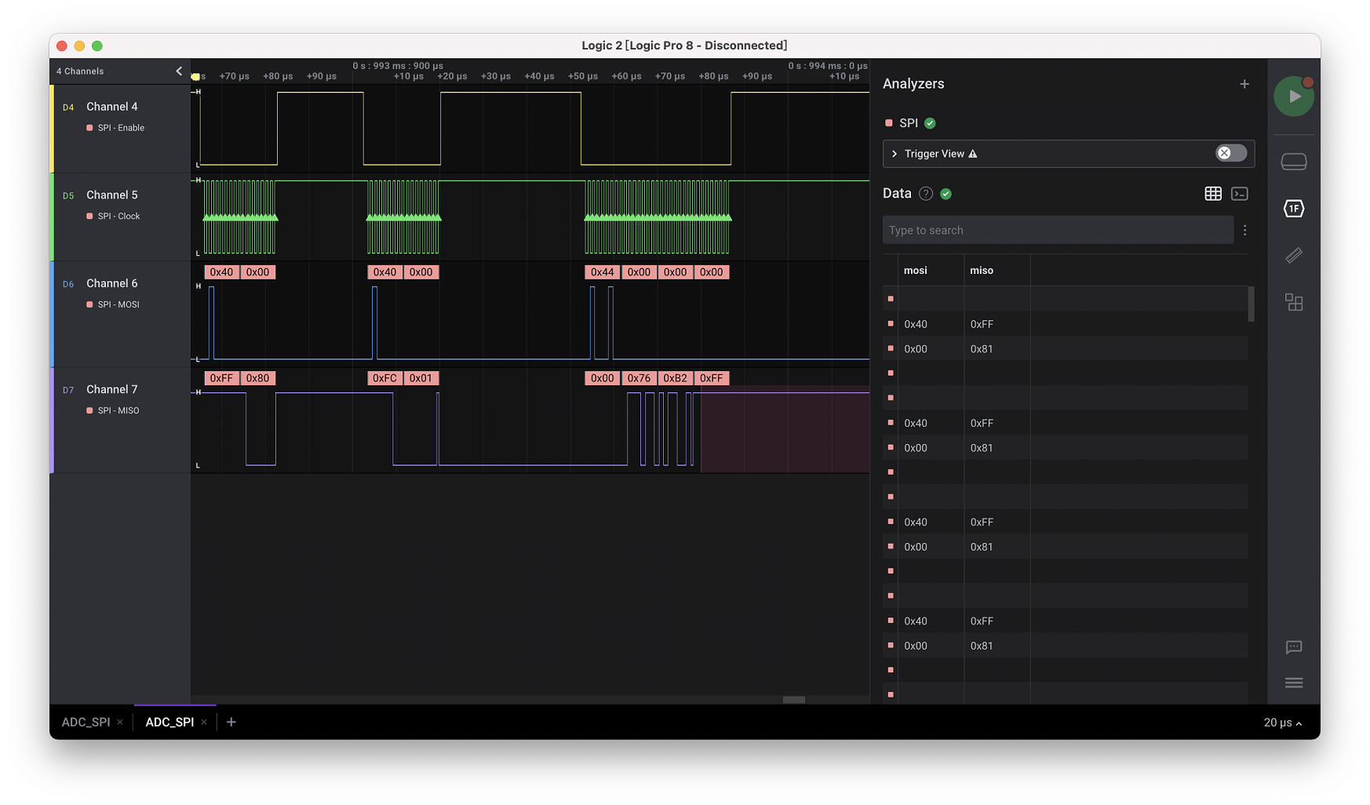Open Data help question mark icon
Viewport: 1370px width, 805px height.
[926, 194]
